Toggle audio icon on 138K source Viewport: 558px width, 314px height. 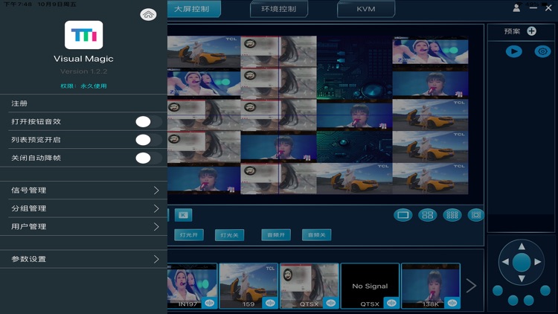tap(452, 303)
